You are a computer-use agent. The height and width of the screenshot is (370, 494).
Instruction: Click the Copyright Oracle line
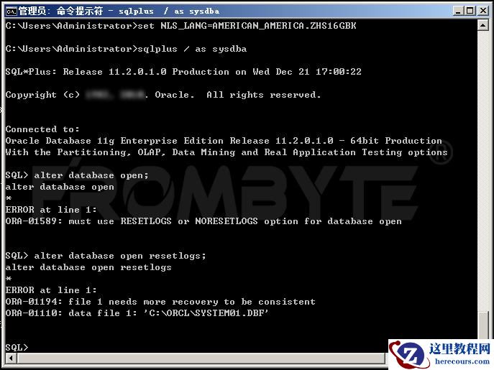coord(163,95)
